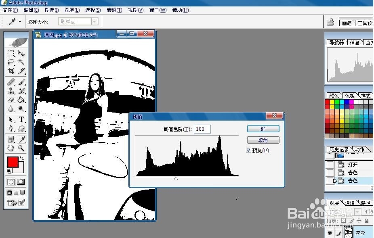This screenshot has width=374, height=238.
Task: Select the Custom Shape tool
Action: [21, 128]
